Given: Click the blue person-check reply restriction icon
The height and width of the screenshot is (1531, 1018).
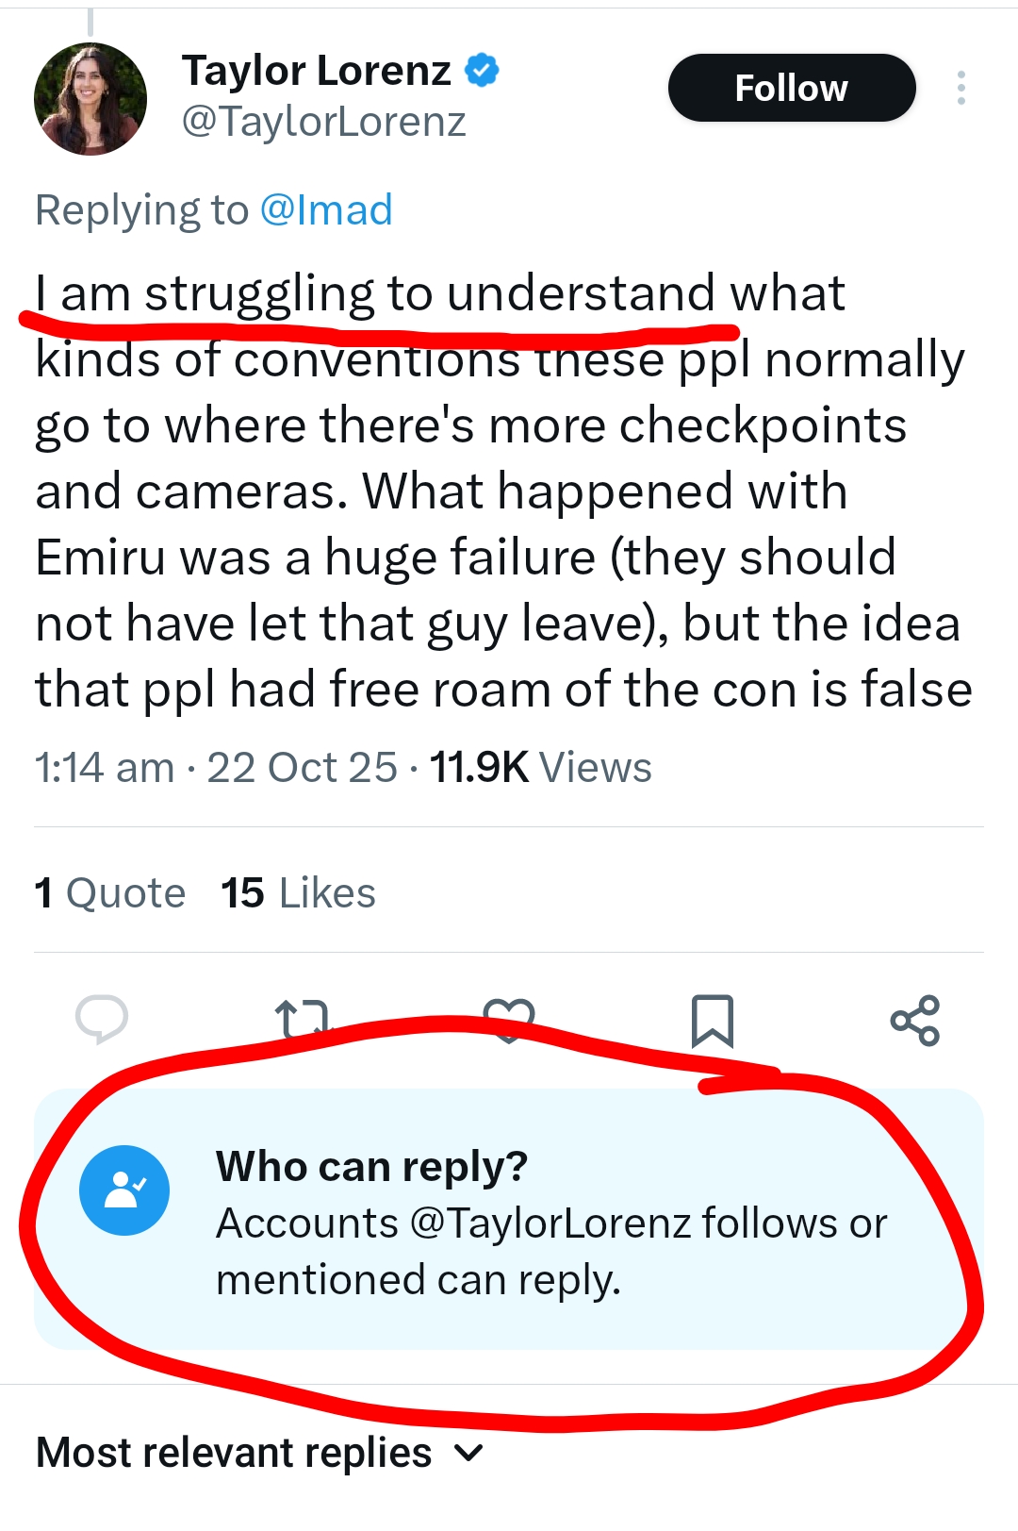Looking at the screenshot, I should [124, 1190].
